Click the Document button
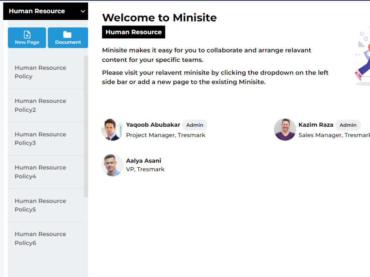 pyautogui.click(x=68, y=38)
